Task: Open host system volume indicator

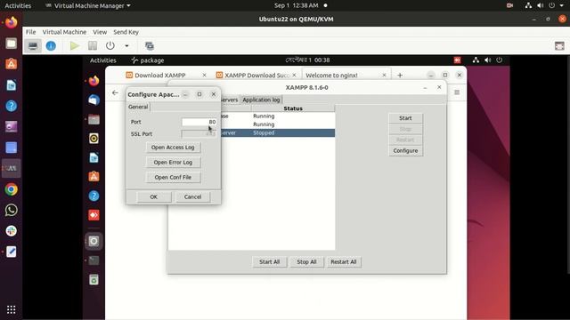Action: (x=541, y=5)
